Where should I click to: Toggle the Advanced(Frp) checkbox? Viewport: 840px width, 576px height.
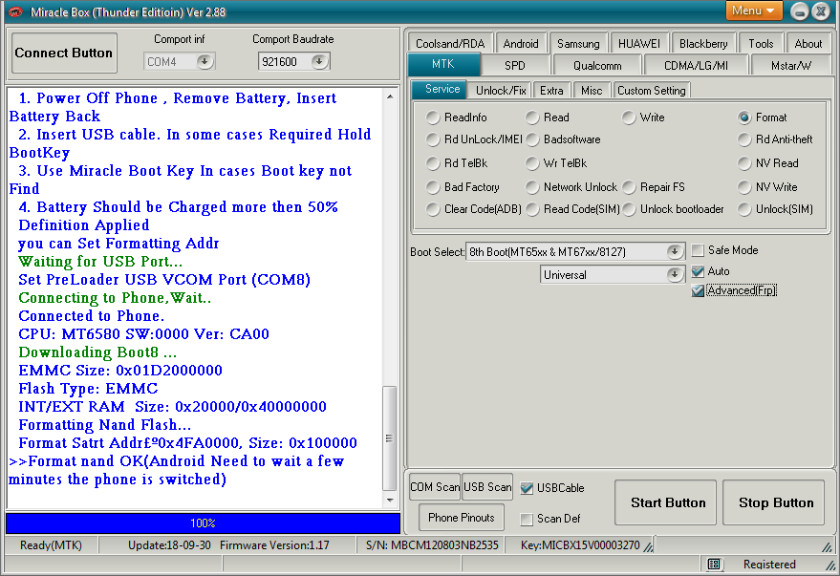tap(698, 290)
